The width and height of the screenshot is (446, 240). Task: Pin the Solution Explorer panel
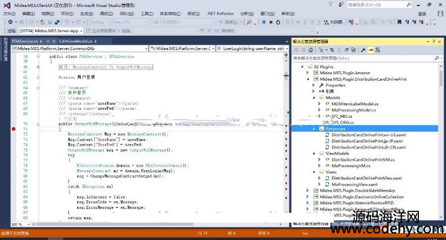(434, 42)
